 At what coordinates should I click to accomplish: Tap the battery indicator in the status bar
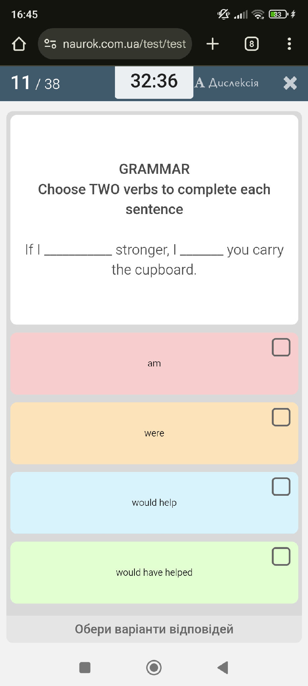pos(278,14)
